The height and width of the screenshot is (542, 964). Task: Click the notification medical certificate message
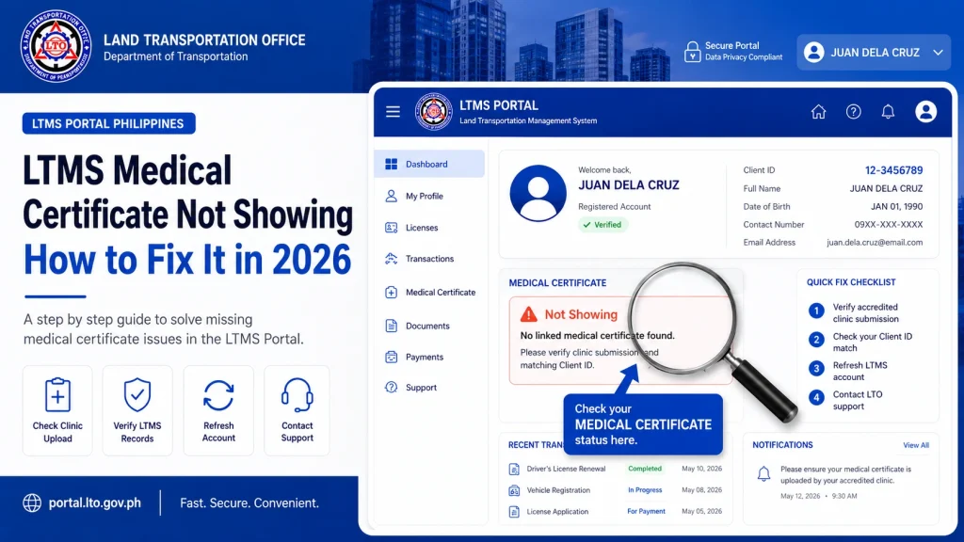[845, 475]
